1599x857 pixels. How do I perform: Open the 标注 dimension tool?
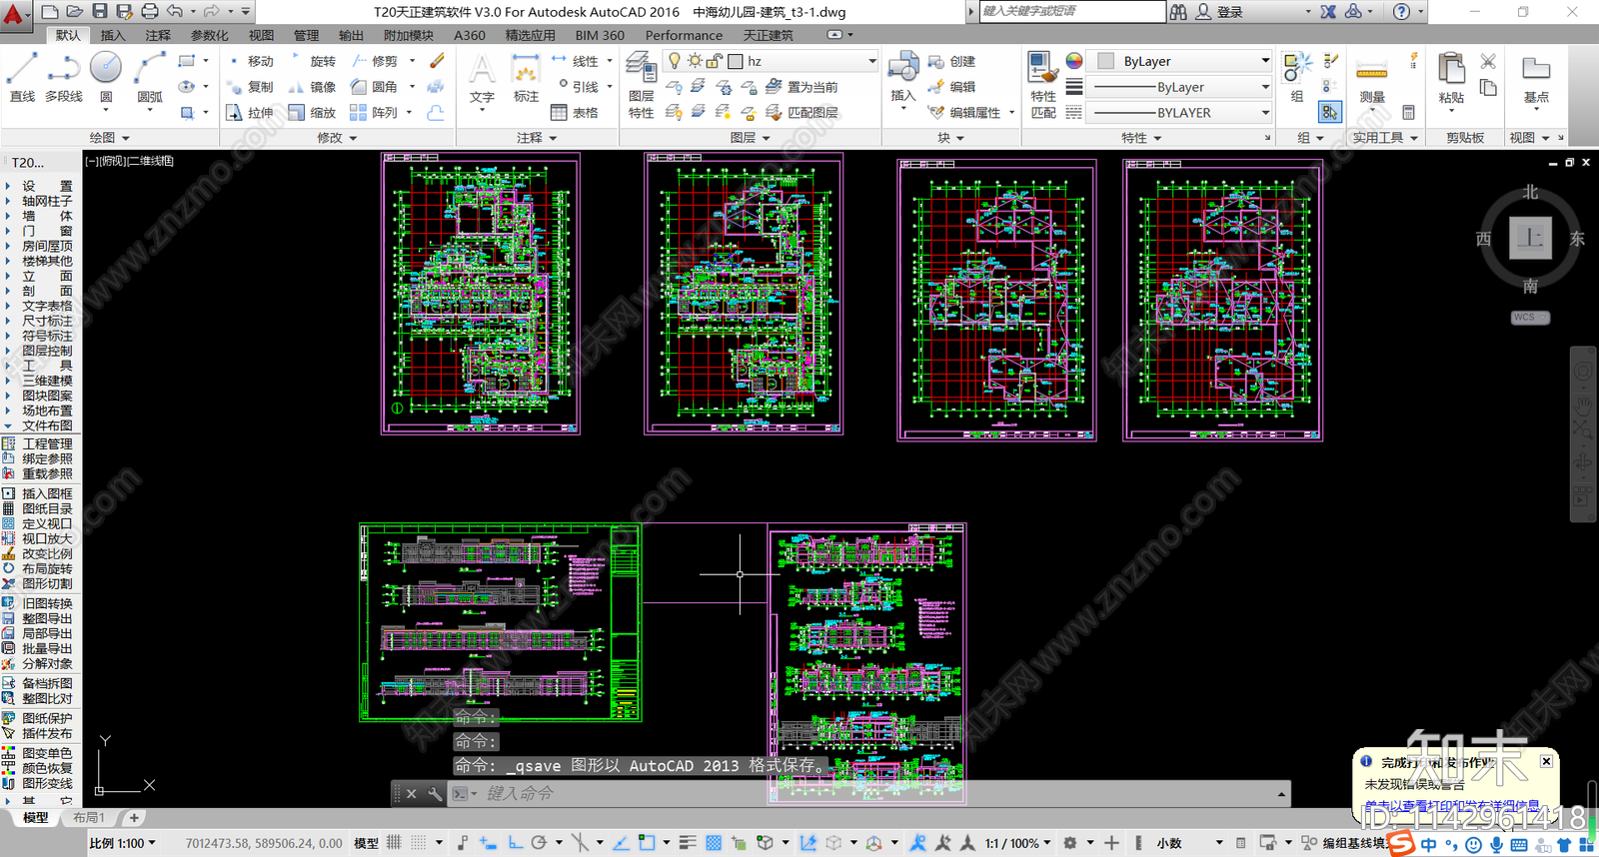[x=526, y=78]
